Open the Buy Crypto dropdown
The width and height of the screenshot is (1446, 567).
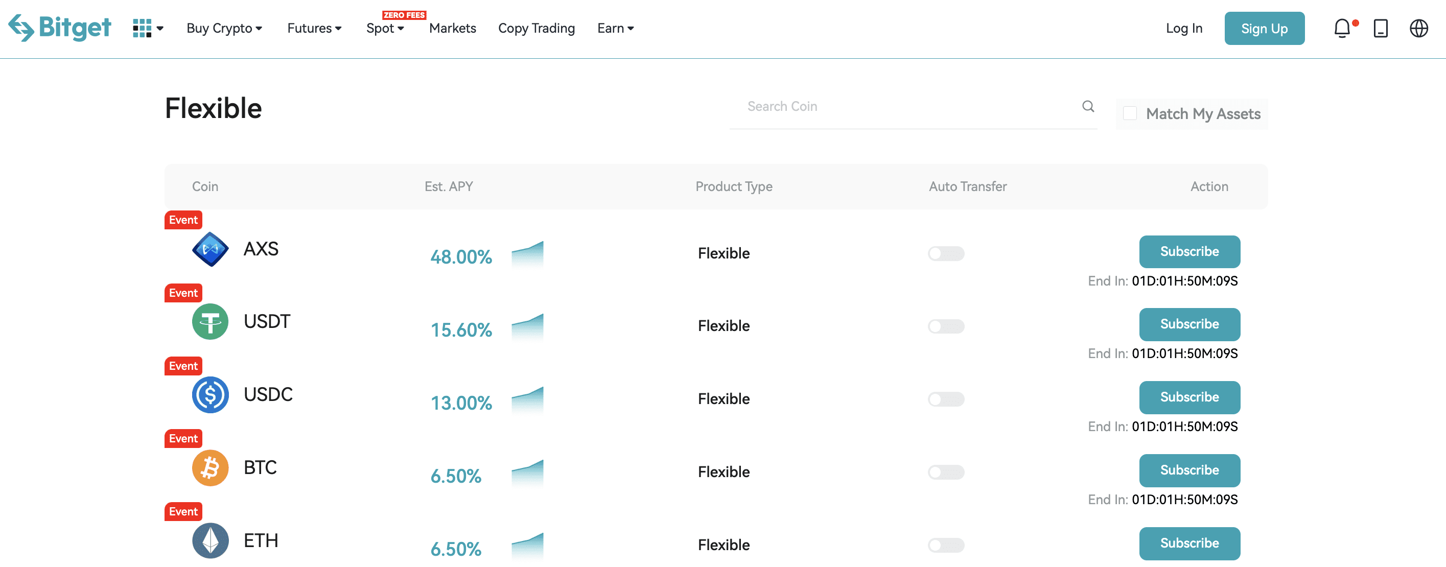pos(224,28)
